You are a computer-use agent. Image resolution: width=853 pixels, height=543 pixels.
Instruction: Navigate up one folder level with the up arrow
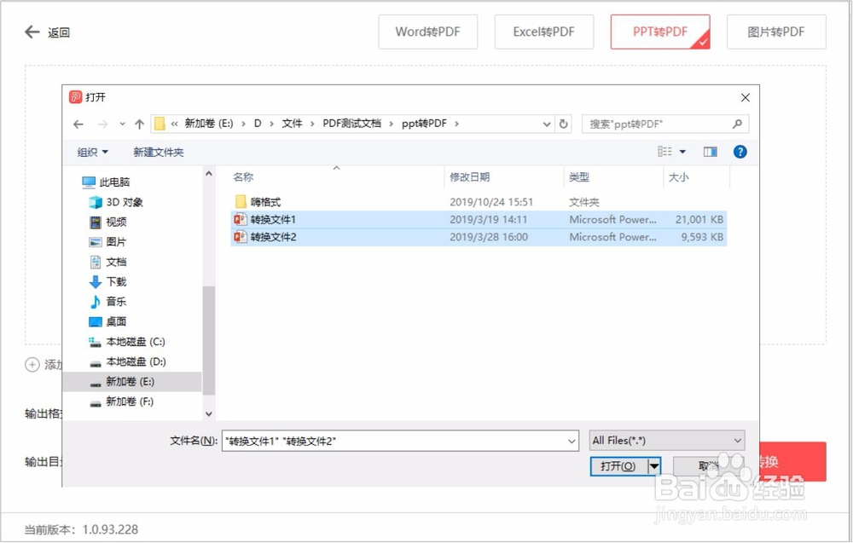(x=139, y=123)
